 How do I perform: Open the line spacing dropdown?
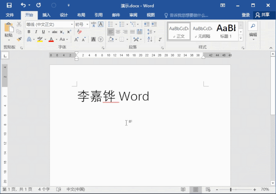pyautogui.click(x=151, y=32)
